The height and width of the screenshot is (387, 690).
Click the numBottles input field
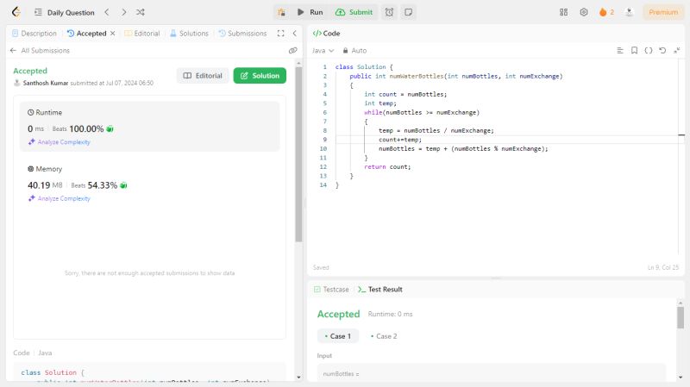tap(491, 373)
